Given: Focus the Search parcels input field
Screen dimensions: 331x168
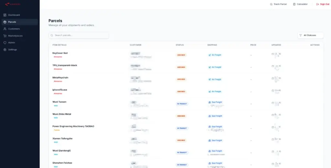Looking at the screenshot, I should click(81, 35).
